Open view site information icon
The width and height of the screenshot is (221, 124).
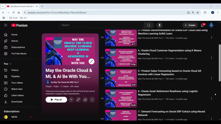pyautogui.click(x=25, y=12)
